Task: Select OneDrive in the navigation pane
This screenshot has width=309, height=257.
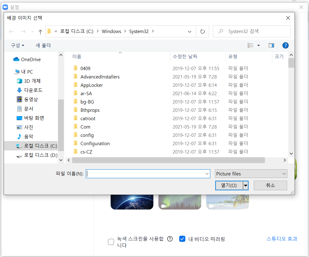Action: point(27,59)
